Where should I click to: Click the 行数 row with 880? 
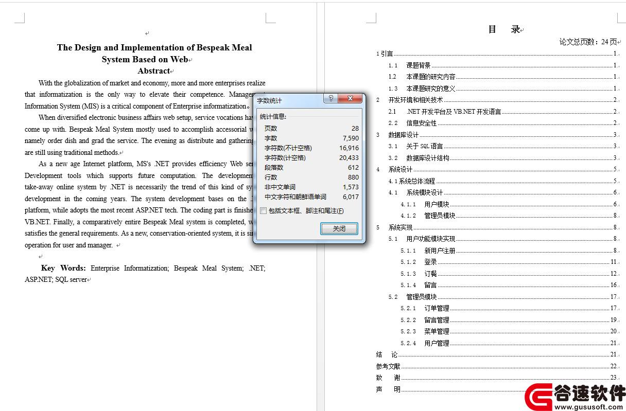pos(311,177)
